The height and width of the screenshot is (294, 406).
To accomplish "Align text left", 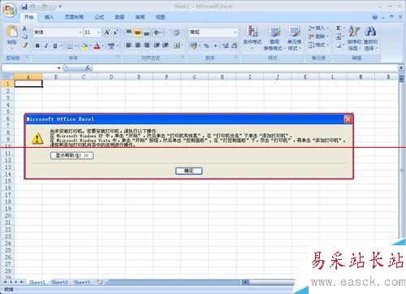I will (x=129, y=45).
